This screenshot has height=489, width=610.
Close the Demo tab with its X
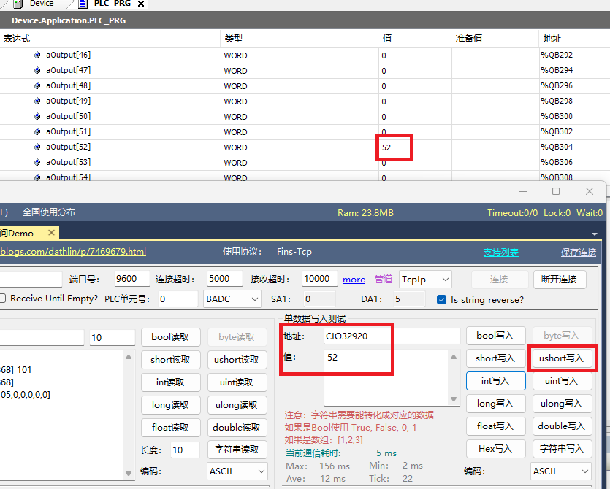tap(50, 233)
